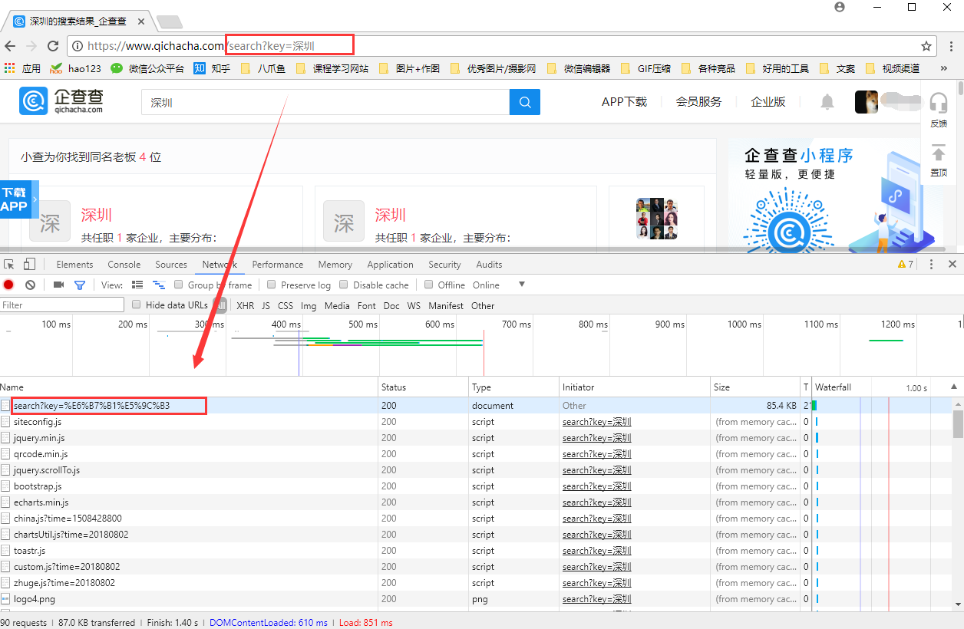Click the capture screenshots camera icon
964x629 pixels.
[58, 285]
